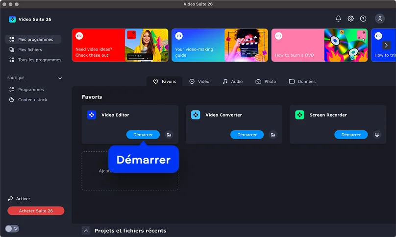Click the monitor icon in the Screen Recorder card
This screenshot has height=237, width=396.
coord(377,135)
